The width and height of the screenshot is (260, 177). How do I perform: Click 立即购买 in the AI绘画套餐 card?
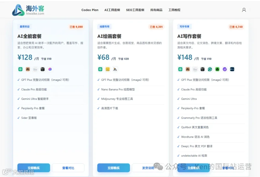tap(114, 168)
